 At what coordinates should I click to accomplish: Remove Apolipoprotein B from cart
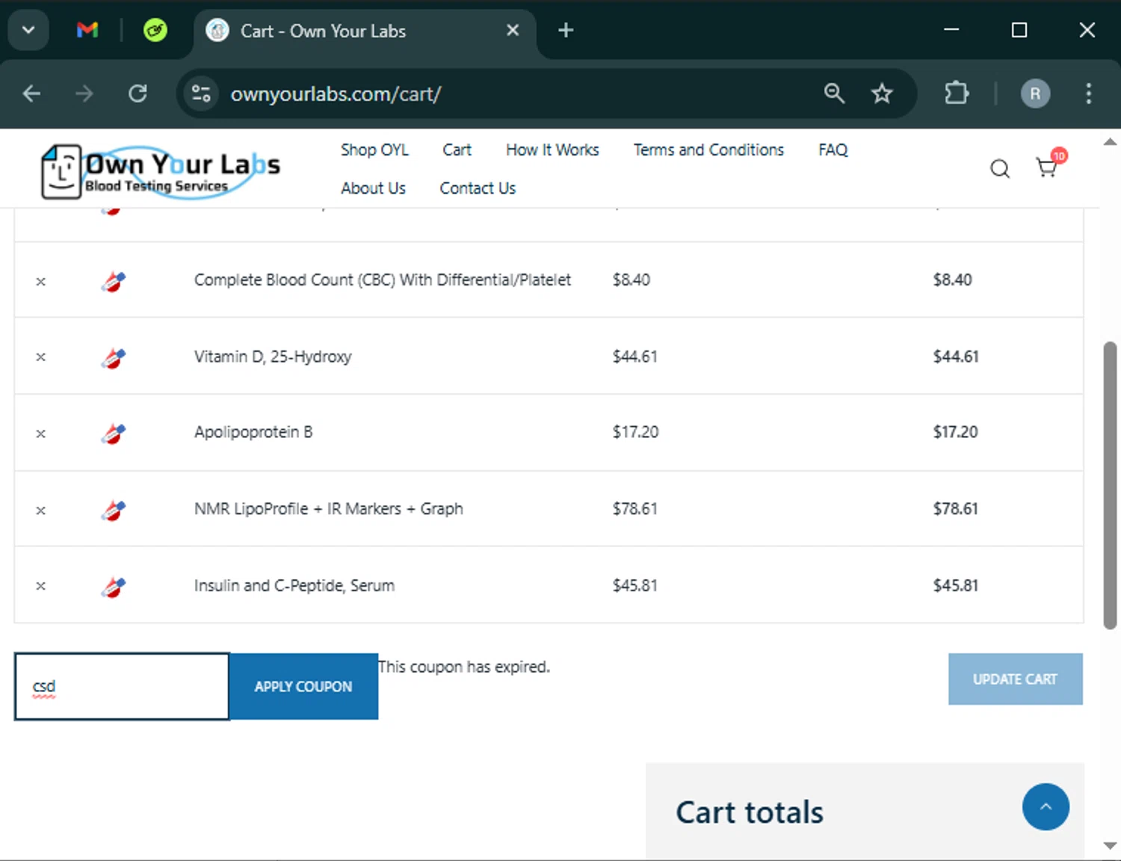coord(41,433)
